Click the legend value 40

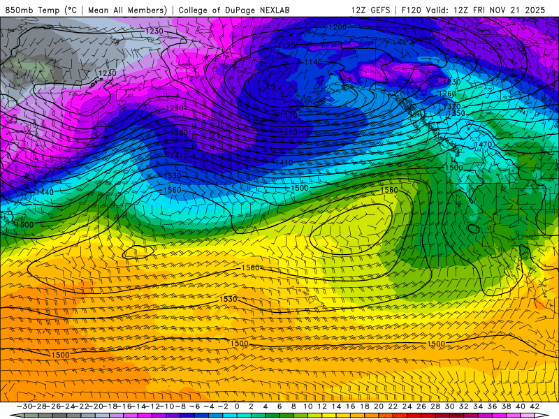[x=520, y=406]
